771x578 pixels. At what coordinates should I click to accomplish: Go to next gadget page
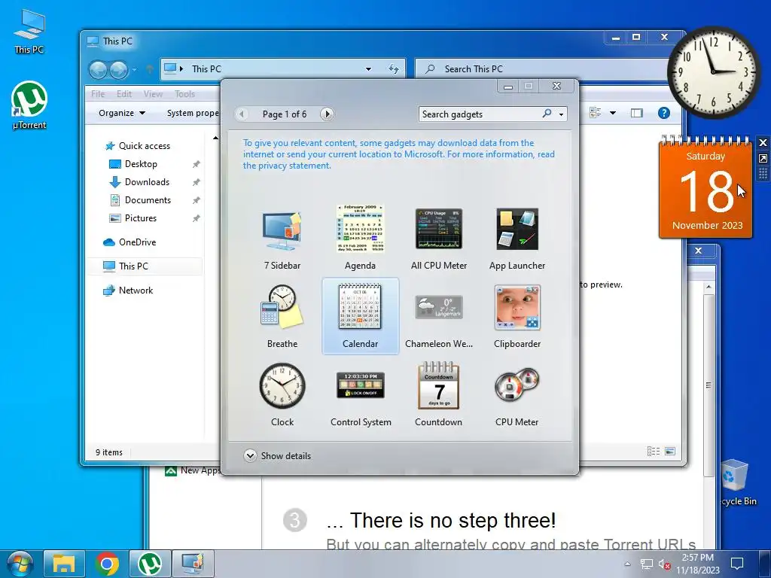(327, 114)
